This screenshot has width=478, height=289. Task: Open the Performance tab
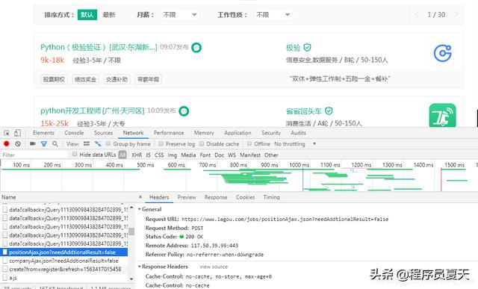(169, 133)
